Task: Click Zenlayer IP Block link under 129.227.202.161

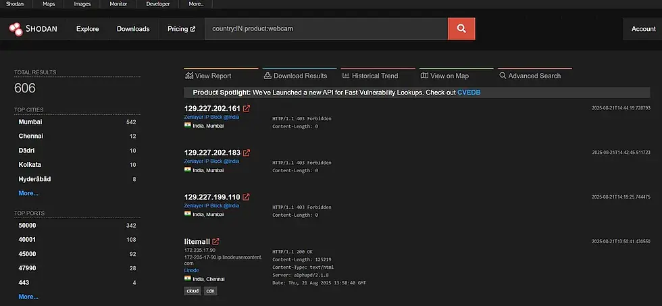Action: coord(211,117)
